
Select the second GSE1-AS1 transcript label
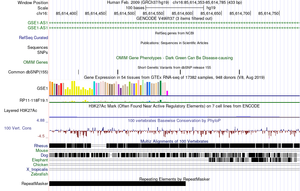click(38, 28)
